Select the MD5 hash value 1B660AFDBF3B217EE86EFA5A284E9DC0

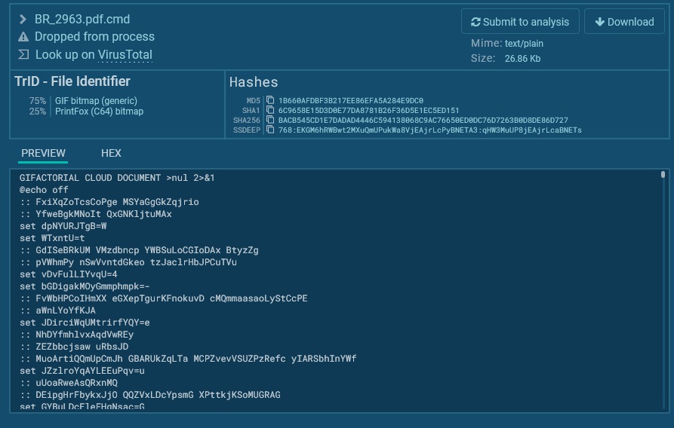click(x=351, y=101)
